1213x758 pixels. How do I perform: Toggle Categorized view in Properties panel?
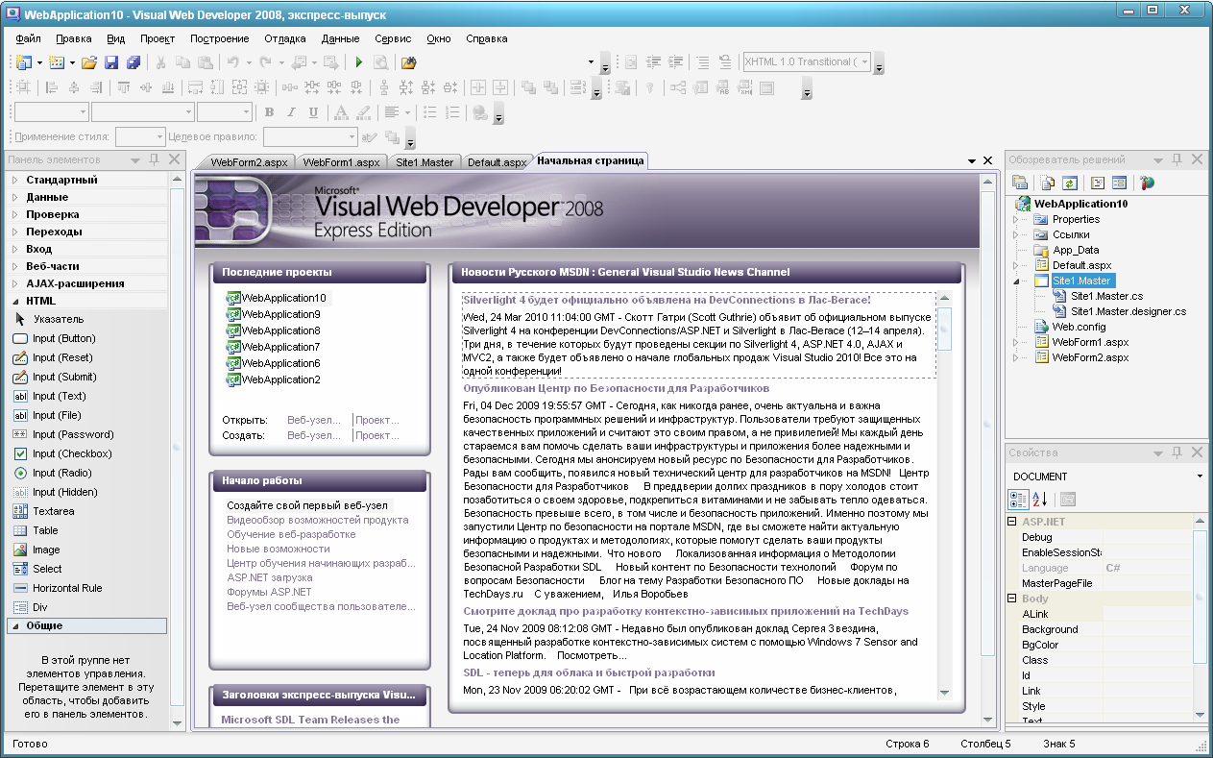click(x=1018, y=500)
